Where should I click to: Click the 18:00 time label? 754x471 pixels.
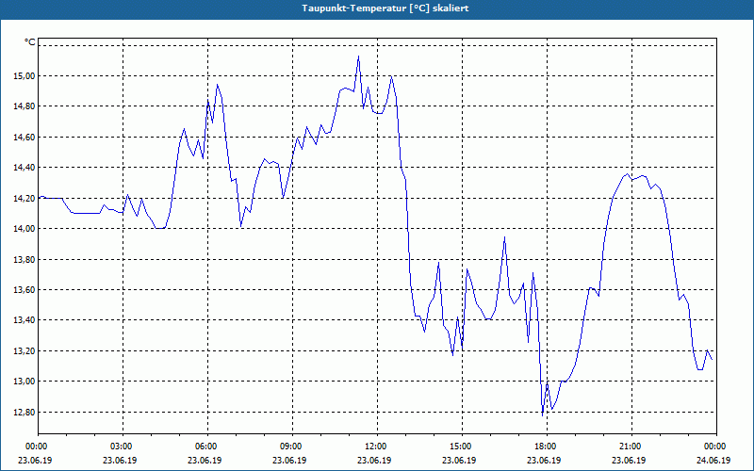(x=547, y=447)
